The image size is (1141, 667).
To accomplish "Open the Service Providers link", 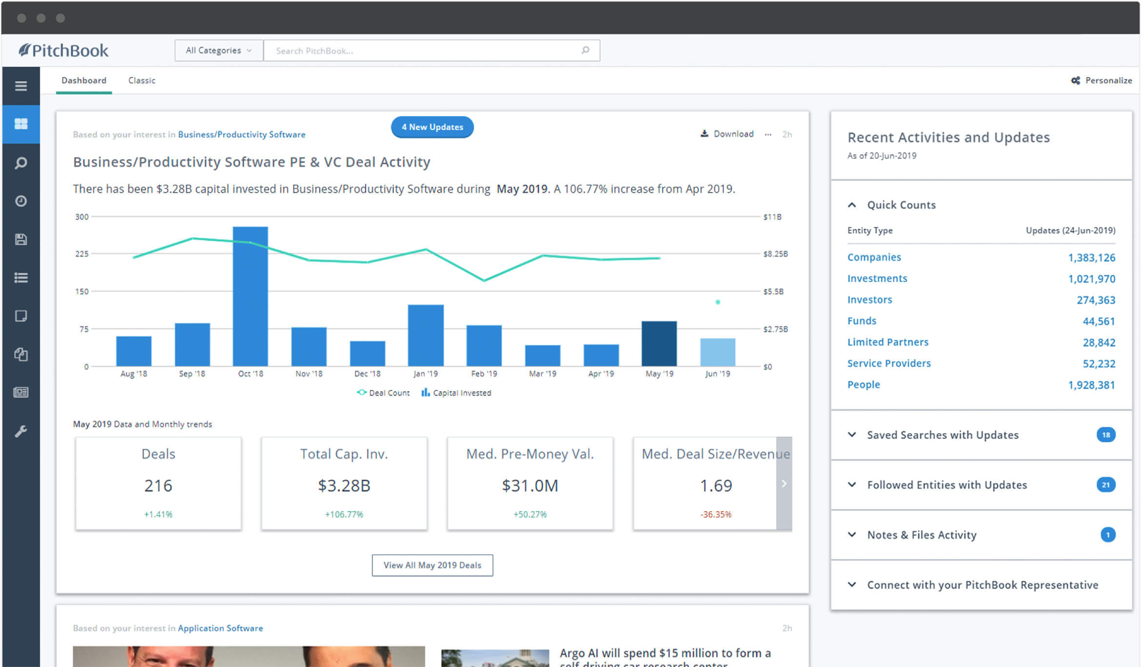I will coord(889,363).
